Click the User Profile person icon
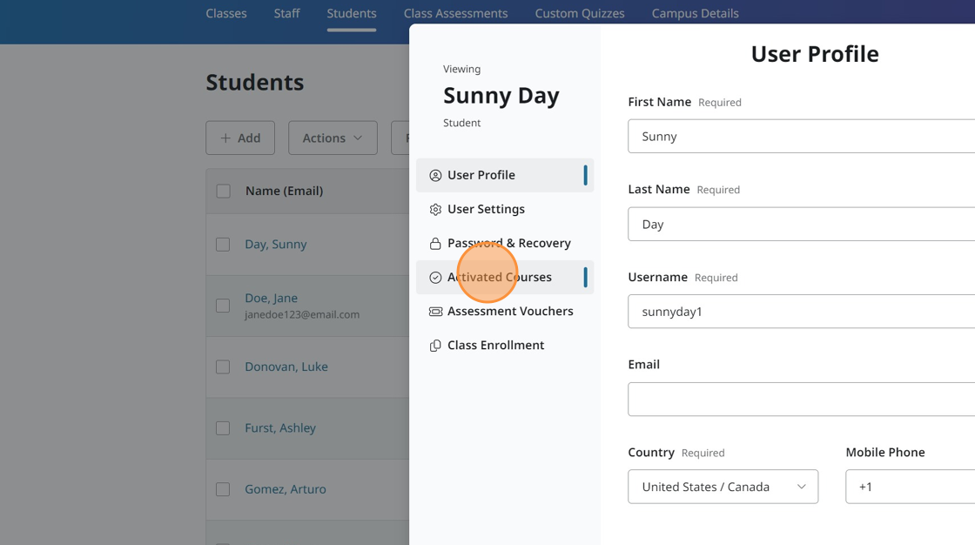 click(435, 176)
